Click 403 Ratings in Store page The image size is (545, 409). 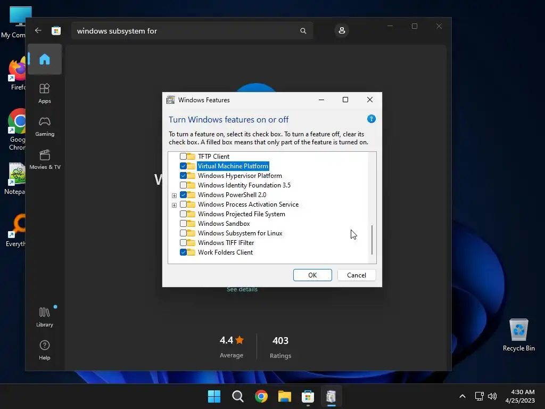(x=280, y=347)
